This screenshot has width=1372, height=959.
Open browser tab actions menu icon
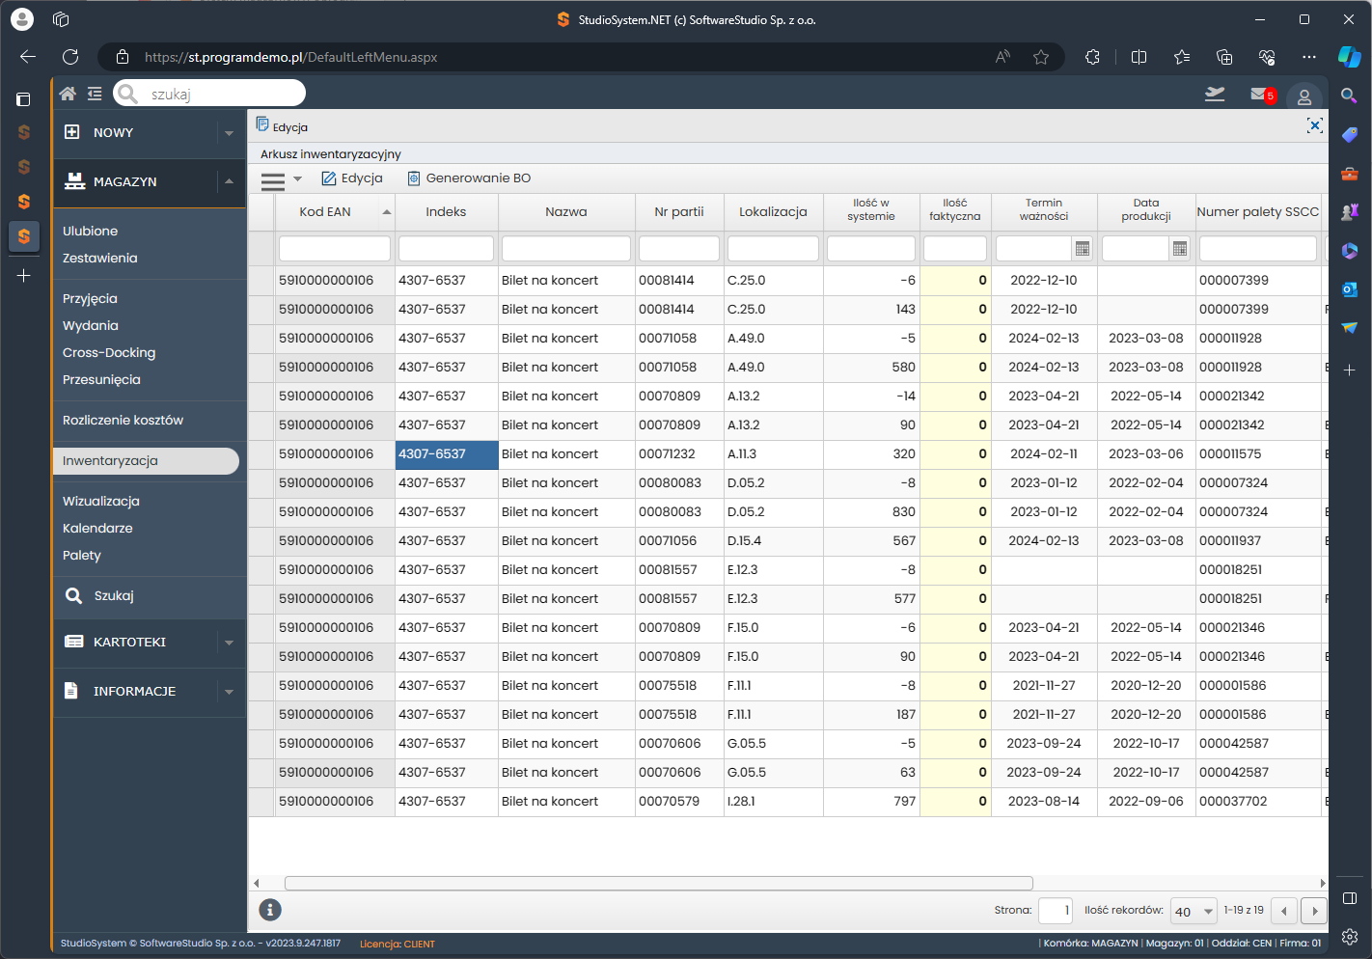click(24, 98)
